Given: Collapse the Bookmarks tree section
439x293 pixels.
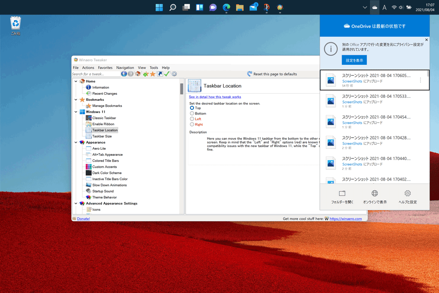Looking at the screenshot, I should pos(76,99).
